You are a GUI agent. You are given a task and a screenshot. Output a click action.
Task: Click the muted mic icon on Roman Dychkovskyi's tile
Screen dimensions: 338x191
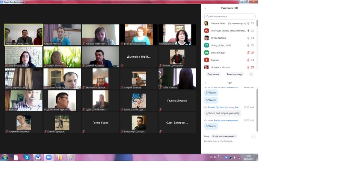pyautogui.click(x=160, y=66)
